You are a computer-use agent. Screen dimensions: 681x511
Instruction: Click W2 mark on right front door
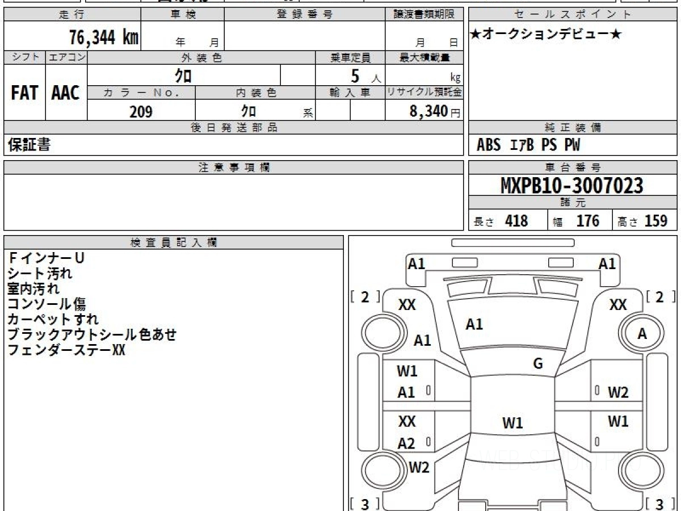(x=618, y=392)
